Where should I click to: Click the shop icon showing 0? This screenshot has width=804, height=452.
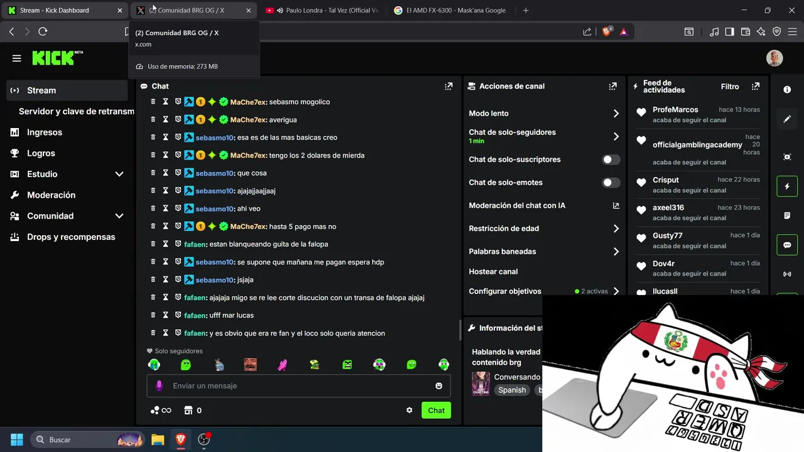(193, 411)
